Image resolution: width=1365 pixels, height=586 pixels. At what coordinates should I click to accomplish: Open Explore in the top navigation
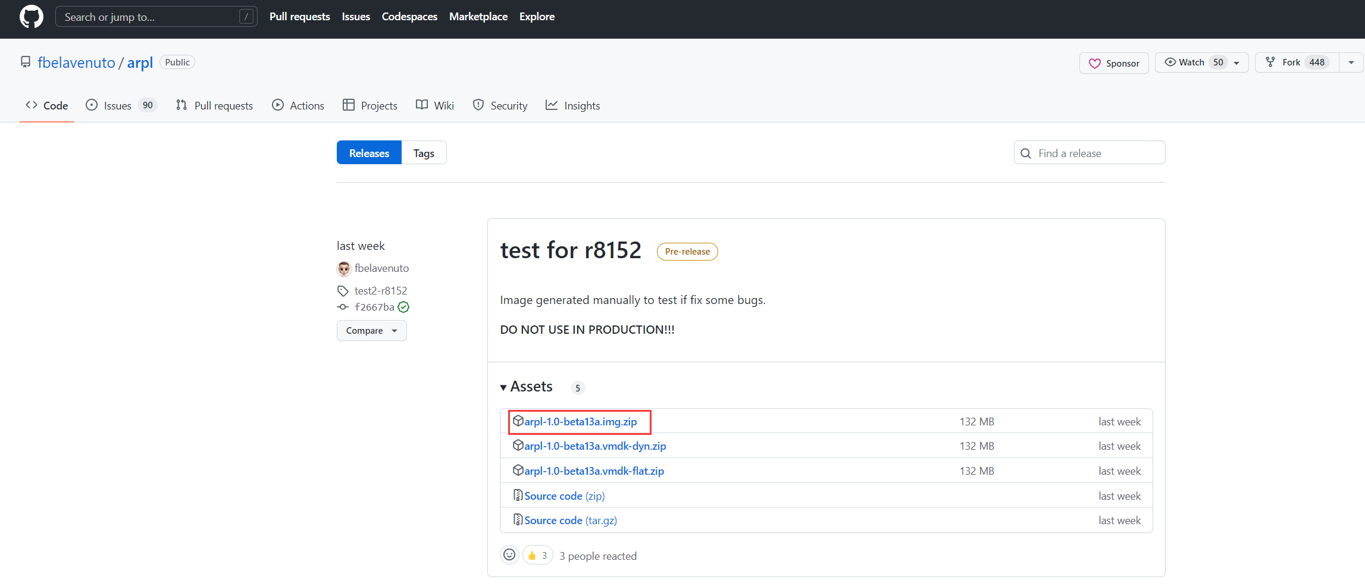tap(537, 17)
